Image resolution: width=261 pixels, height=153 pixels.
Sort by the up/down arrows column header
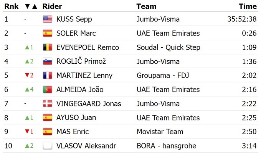(x=30, y=6)
